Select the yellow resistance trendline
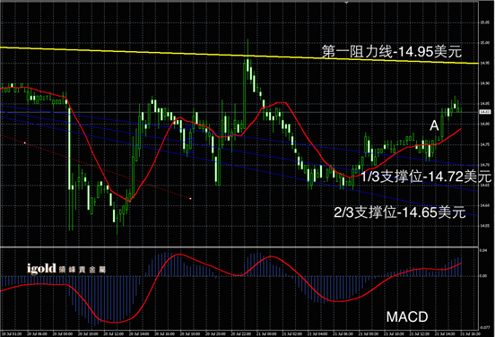This screenshot has width=495, height=337. point(239,56)
